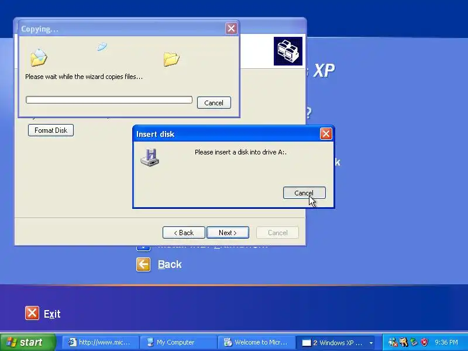
Task: Click Safely Remove Hardware tray icon
Action: pyautogui.click(x=414, y=342)
